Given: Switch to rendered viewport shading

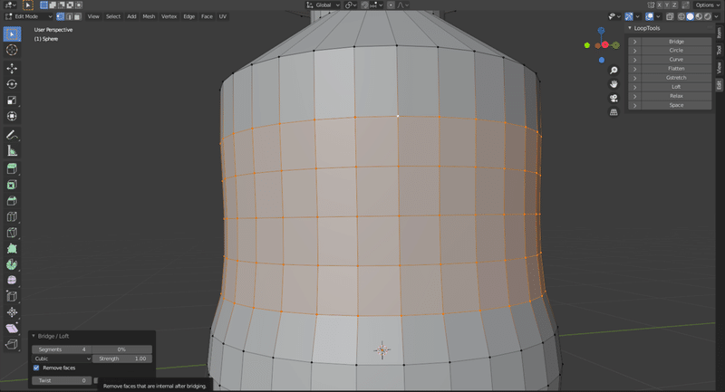Looking at the screenshot, I should [708, 16].
